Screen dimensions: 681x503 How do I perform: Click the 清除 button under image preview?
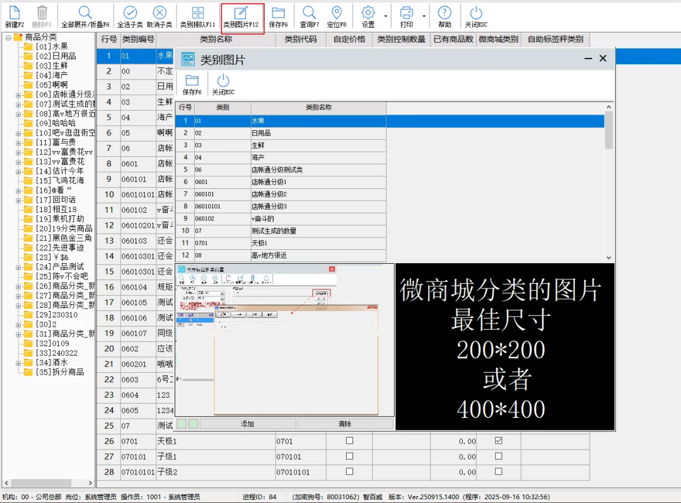click(345, 424)
